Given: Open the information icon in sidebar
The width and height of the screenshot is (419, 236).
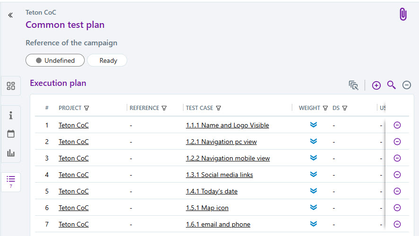Looking at the screenshot, I should [11, 116].
